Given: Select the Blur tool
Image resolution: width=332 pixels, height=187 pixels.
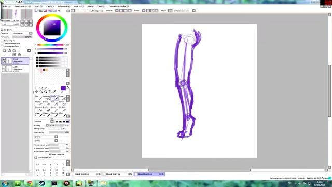Looking at the screenshot, I should 54,103.
